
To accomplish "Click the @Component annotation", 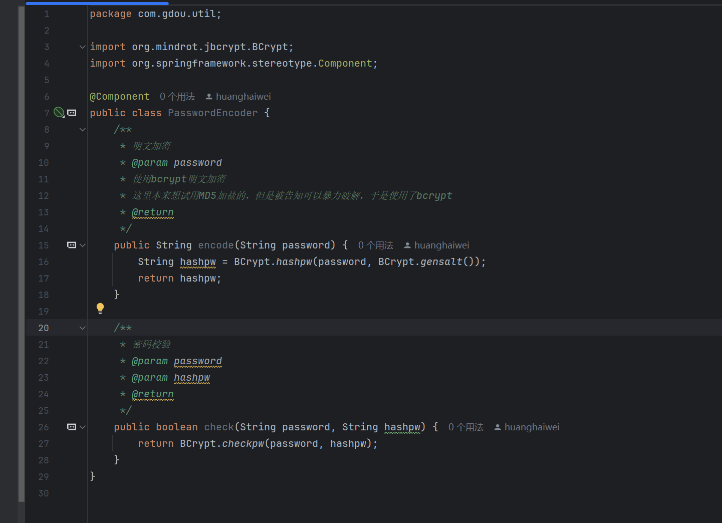I will 120,96.
